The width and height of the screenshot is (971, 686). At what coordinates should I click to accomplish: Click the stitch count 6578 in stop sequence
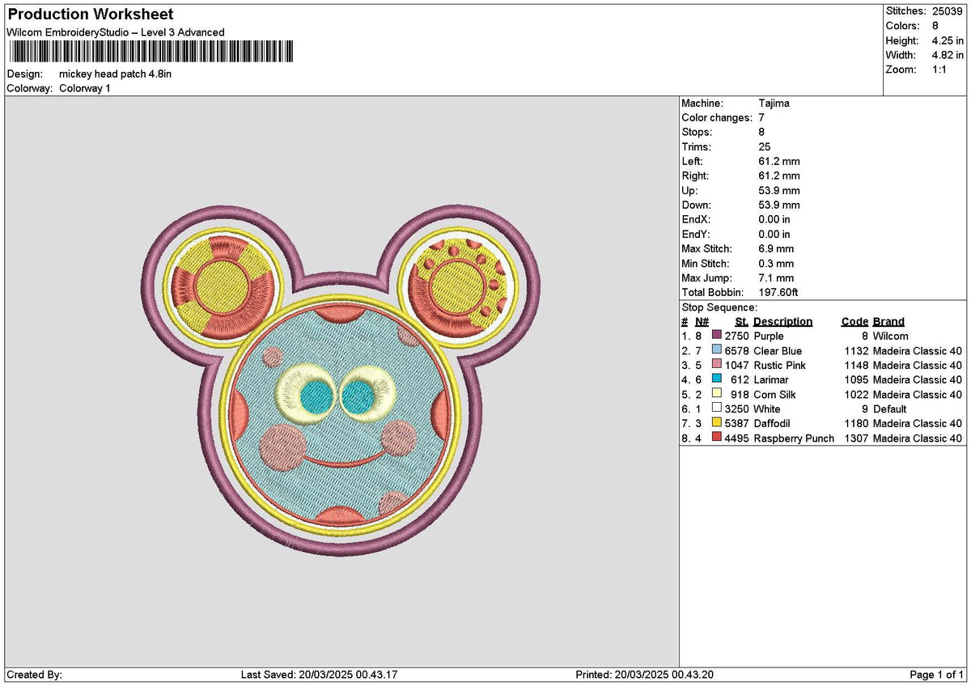[737, 350]
